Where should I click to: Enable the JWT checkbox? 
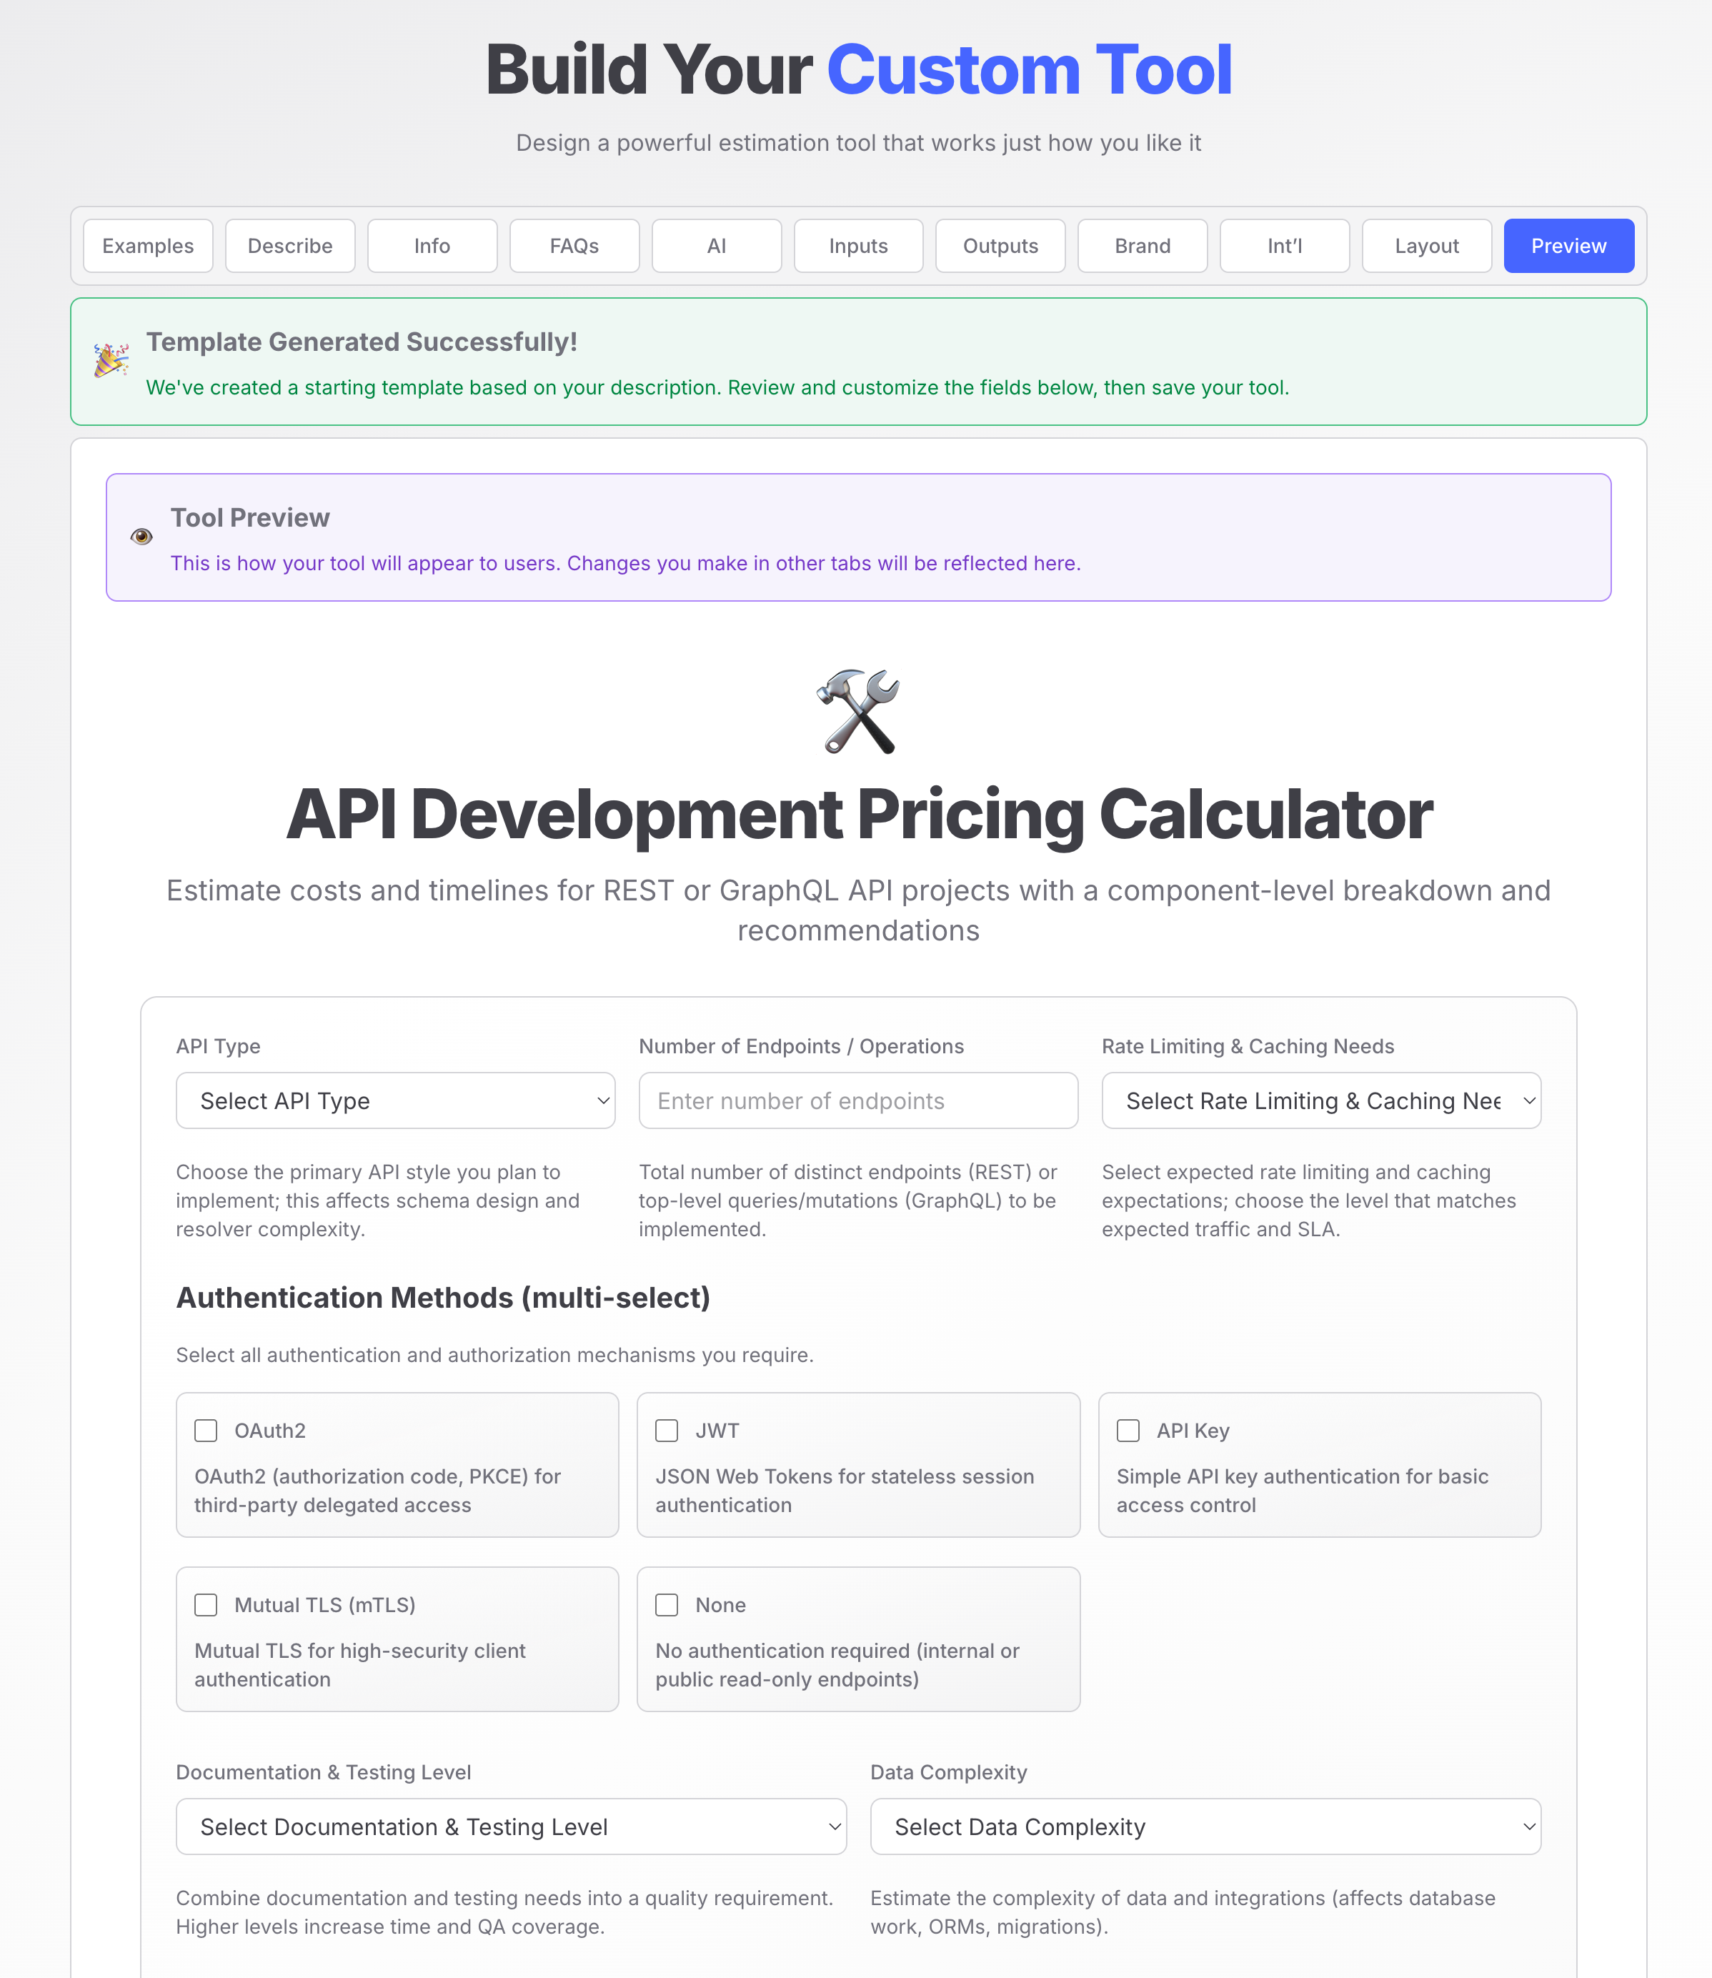click(x=667, y=1431)
